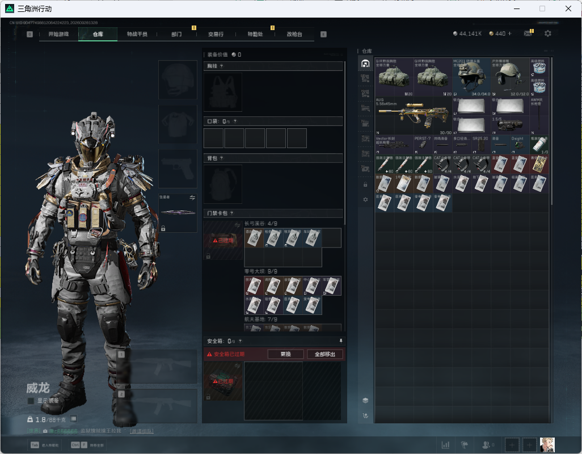582x454 pixels.
Task: Click the help icon next to 口袋
Action: 235,121
